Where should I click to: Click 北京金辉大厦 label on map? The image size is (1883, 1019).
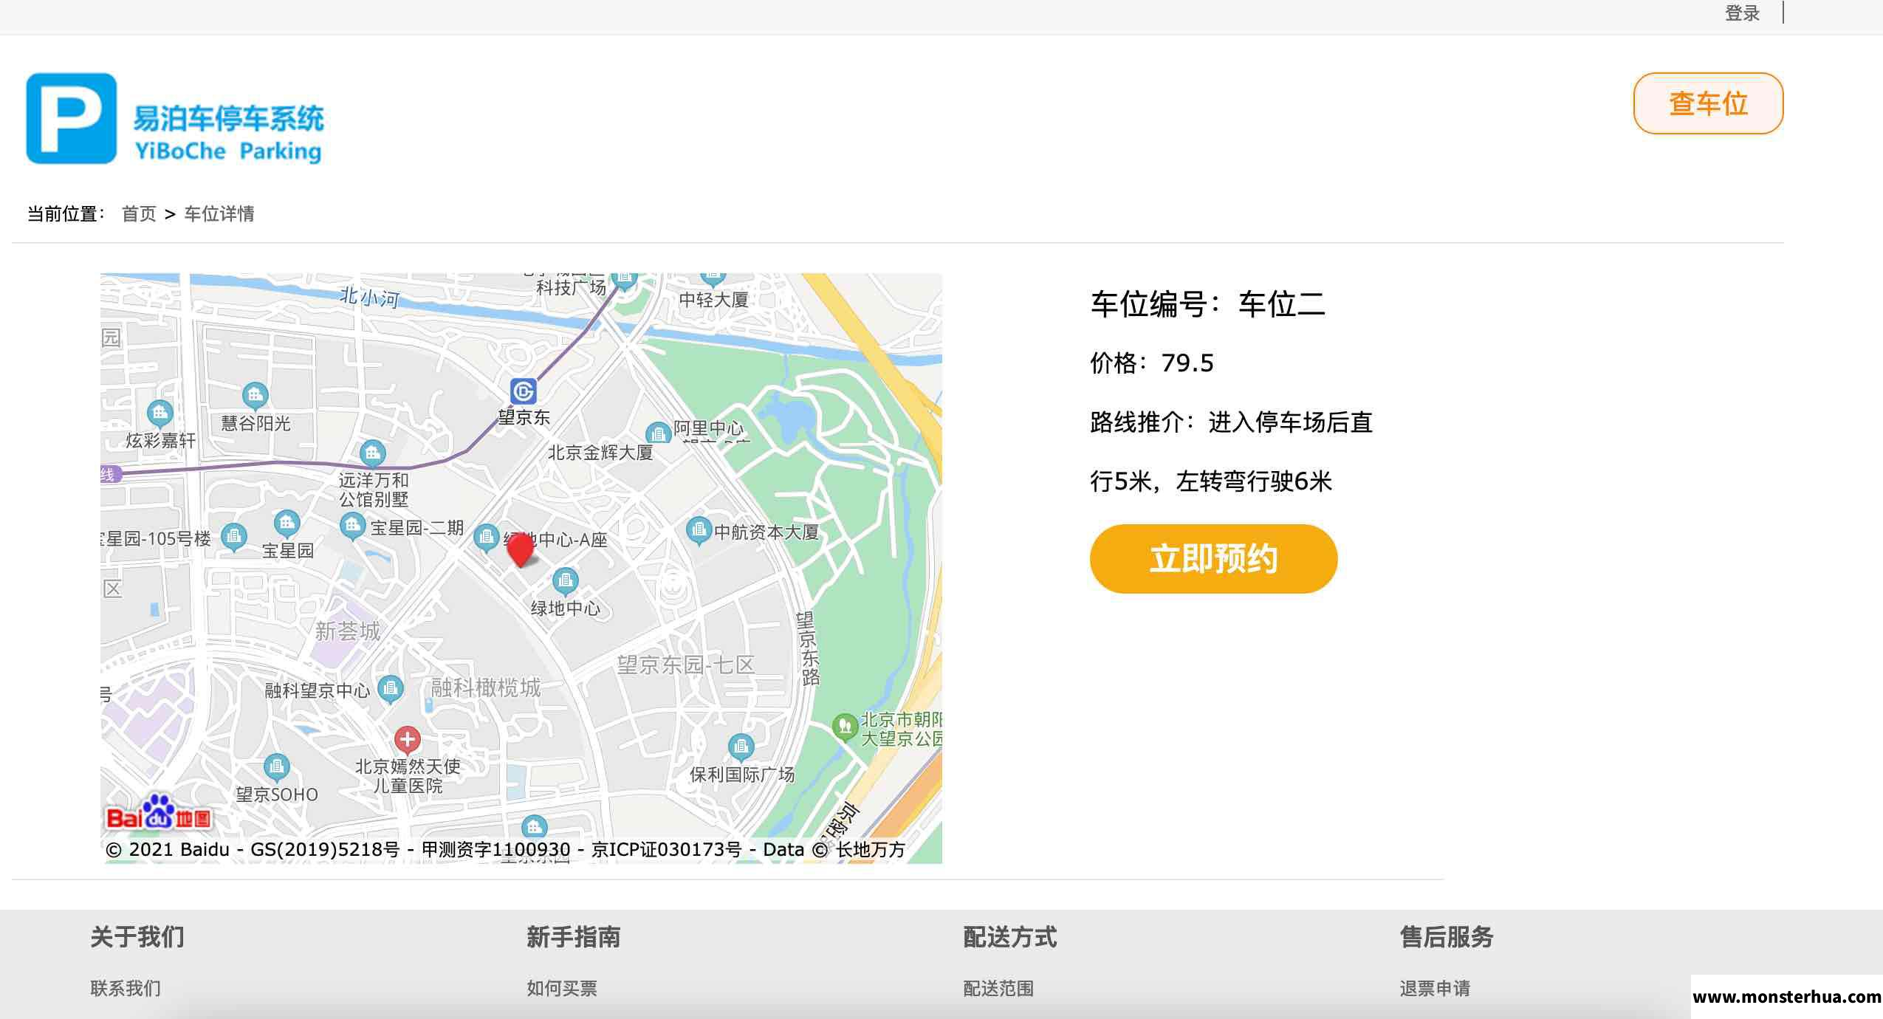tap(600, 453)
